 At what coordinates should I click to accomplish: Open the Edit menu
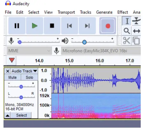click(x=20, y=12)
